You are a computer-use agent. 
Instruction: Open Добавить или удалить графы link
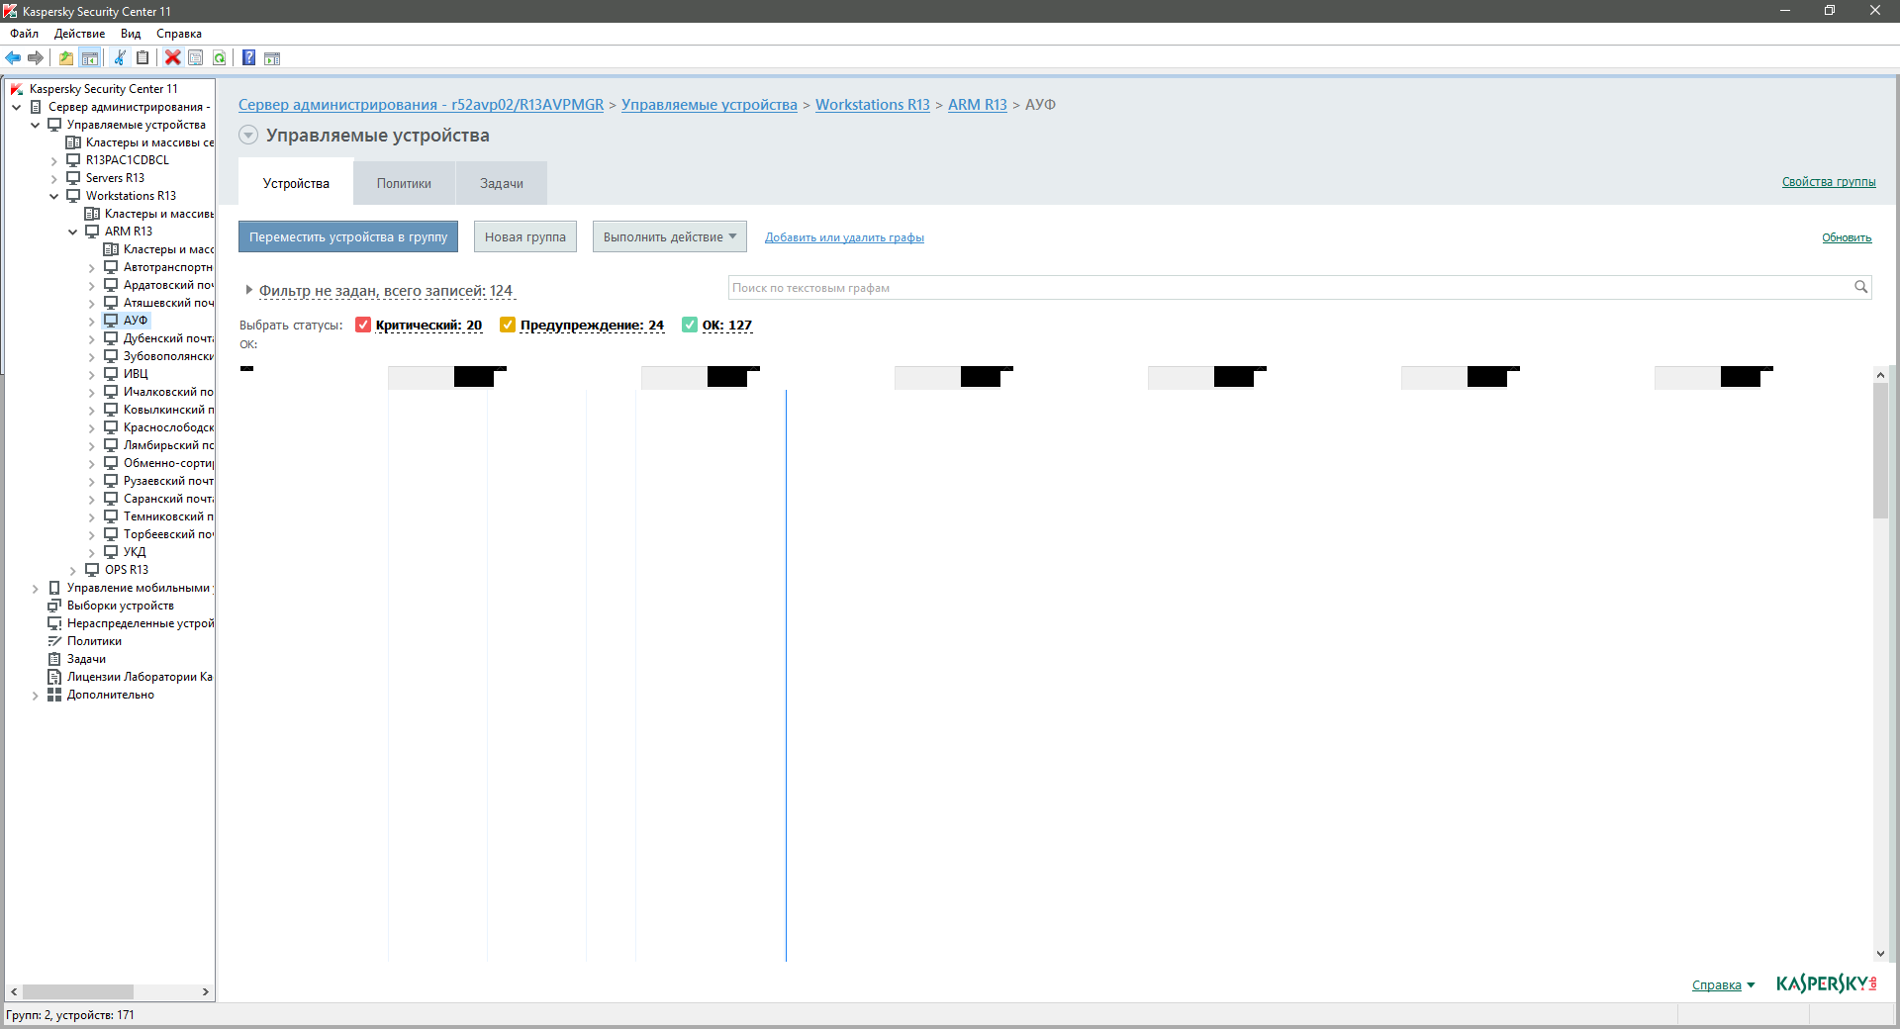[844, 237]
